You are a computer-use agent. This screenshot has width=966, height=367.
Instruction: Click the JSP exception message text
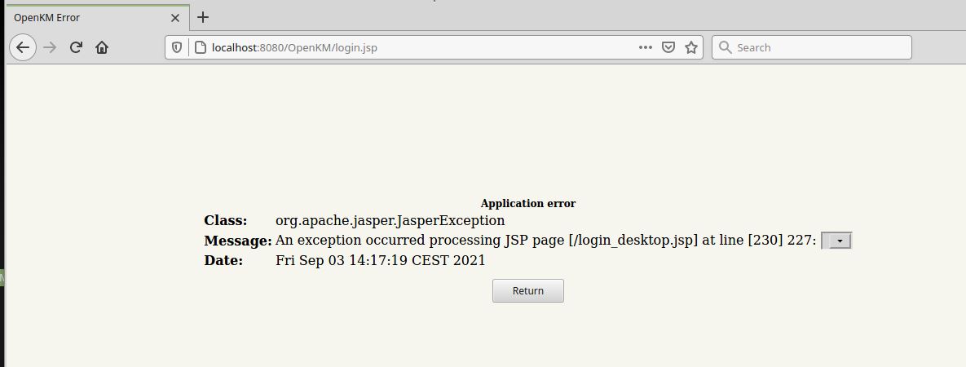(x=545, y=240)
